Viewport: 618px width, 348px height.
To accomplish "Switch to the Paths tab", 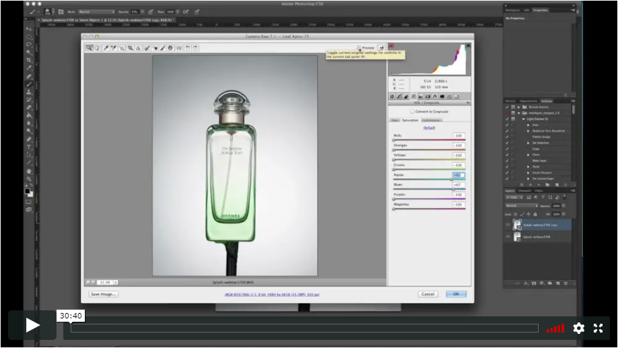I will click(x=539, y=190).
